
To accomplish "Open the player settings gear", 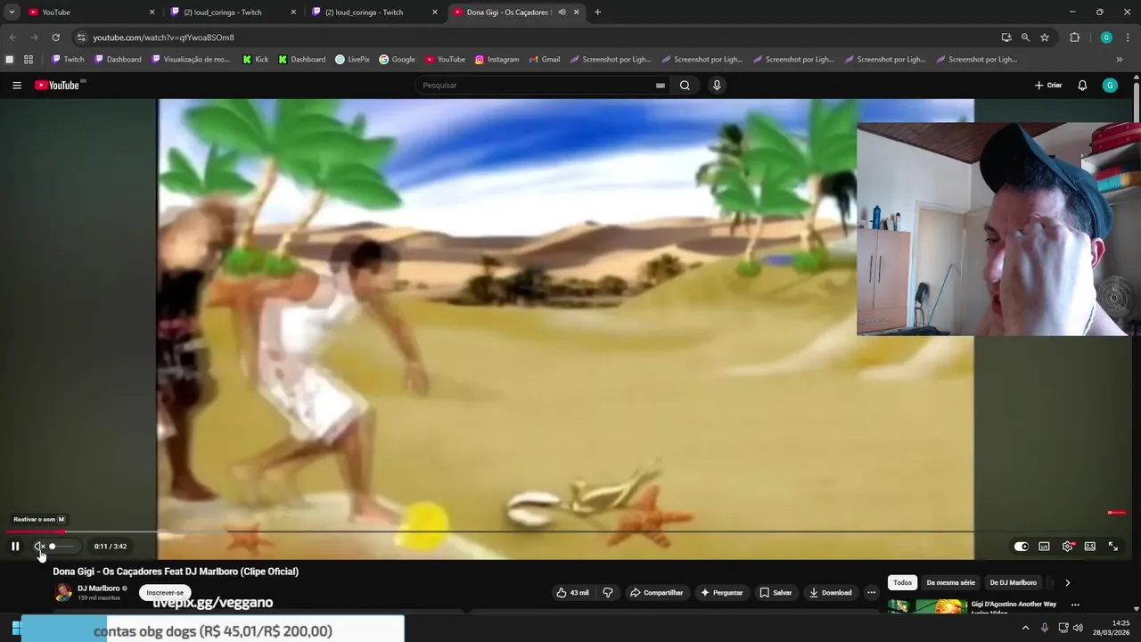I will click(x=1067, y=547).
